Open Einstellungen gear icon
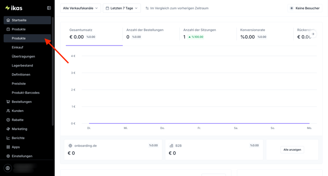328x176 pixels. click(x=8, y=156)
